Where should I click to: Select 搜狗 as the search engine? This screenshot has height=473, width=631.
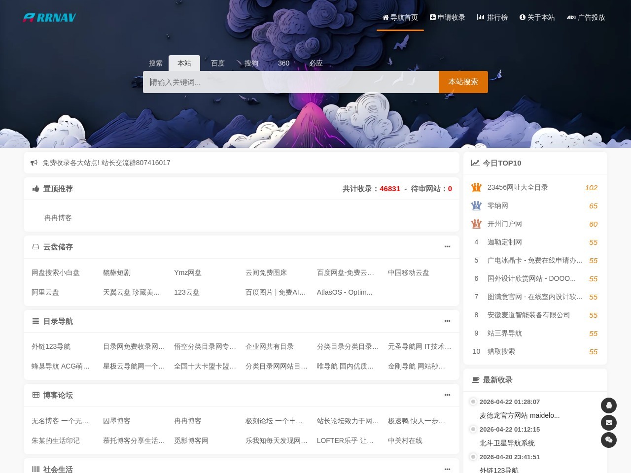click(250, 63)
